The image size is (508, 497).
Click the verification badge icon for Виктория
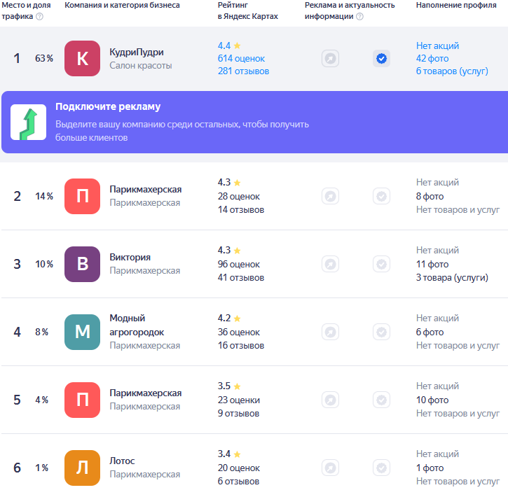point(381,265)
